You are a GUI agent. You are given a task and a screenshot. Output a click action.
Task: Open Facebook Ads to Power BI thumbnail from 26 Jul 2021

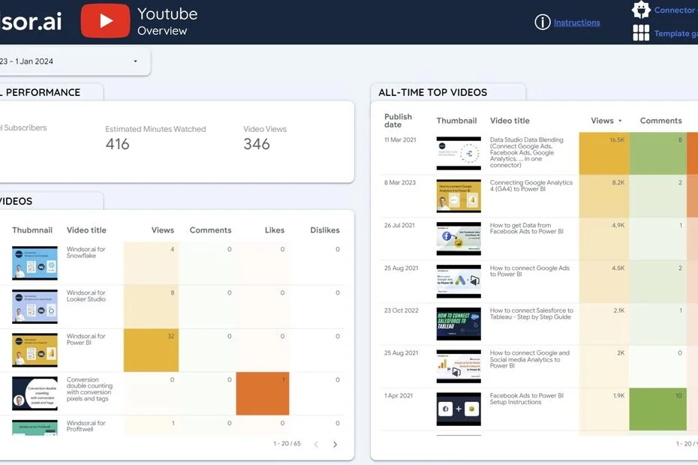pos(459,238)
